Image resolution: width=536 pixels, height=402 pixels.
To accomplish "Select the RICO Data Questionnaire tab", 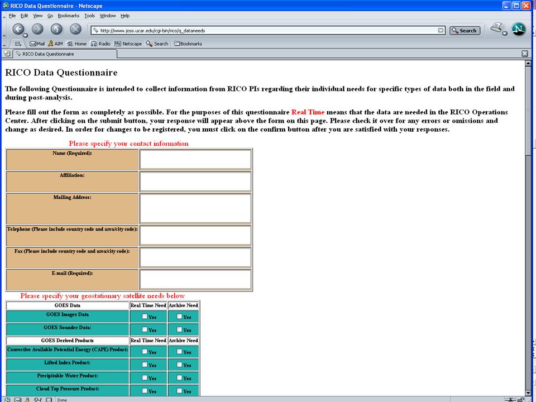I will click(65, 54).
